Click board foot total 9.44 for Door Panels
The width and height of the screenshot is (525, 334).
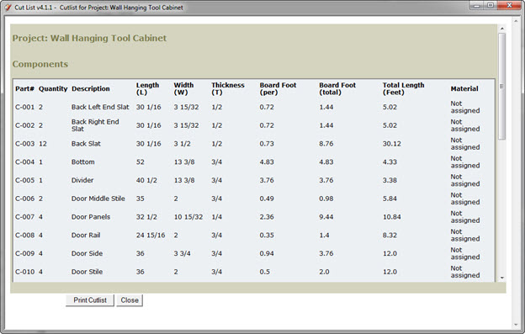point(326,217)
